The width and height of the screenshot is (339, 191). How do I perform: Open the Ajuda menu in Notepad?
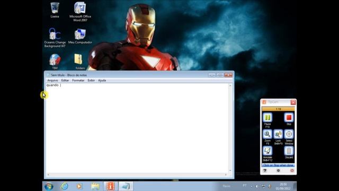[102, 80]
